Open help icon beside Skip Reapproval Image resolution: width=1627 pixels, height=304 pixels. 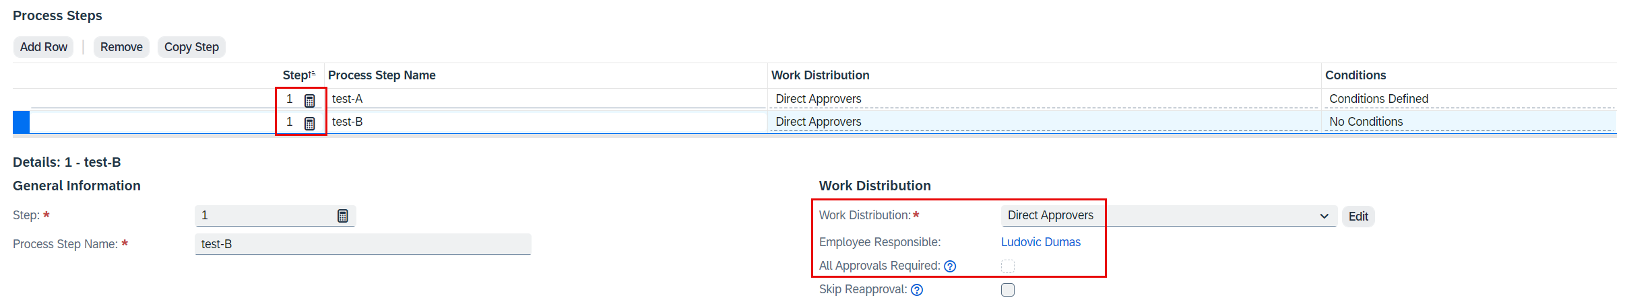click(x=917, y=290)
